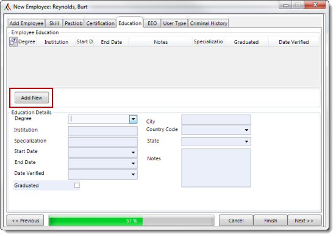Open the Criminal History tab
The image size is (336, 237).
click(209, 23)
